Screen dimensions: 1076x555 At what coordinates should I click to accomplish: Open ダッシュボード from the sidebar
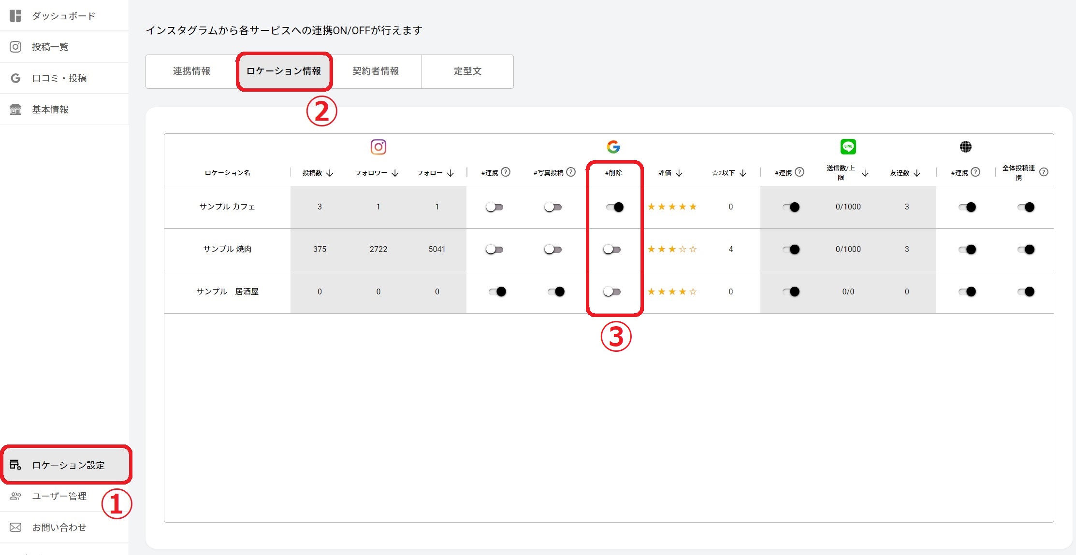click(x=64, y=16)
